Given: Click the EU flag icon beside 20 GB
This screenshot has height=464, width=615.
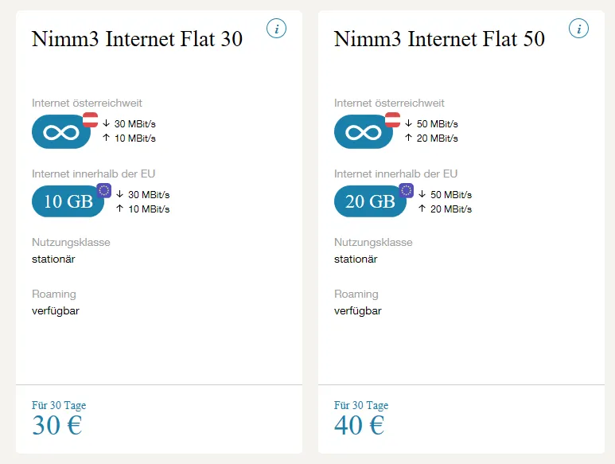Looking at the screenshot, I should click(407, 191).
